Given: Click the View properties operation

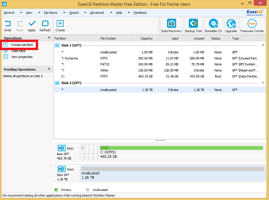Looking at the screenshot, I should tap(22, 57).
